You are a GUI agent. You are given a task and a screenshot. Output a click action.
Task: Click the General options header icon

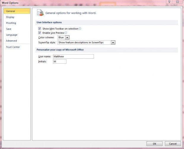pos(40,12)
